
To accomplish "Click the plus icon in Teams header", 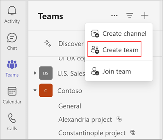I will 145,15.
